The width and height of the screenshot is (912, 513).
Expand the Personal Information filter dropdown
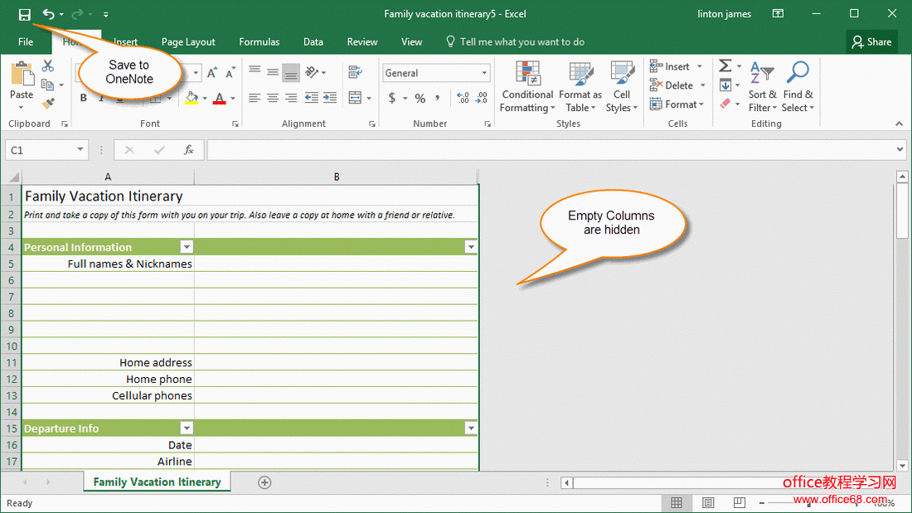point(187,247)
